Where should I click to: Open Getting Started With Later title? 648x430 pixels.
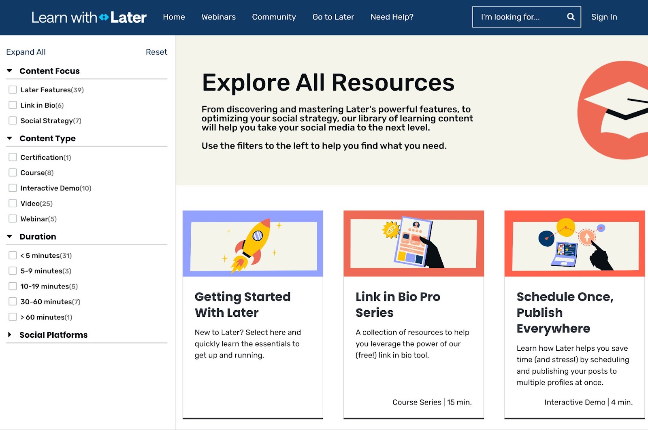click(243, 305)
